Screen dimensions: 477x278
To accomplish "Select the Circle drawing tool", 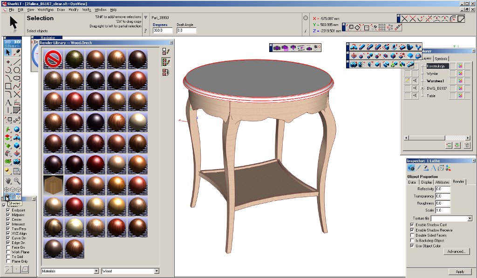I will [x=17, y=70].
